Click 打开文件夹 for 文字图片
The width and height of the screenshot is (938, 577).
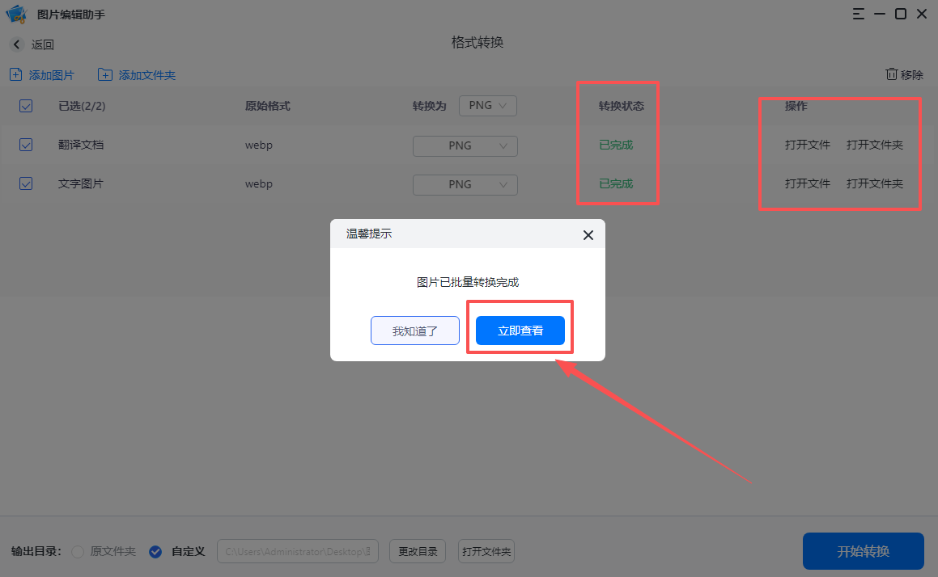click(x=875, y=183)
